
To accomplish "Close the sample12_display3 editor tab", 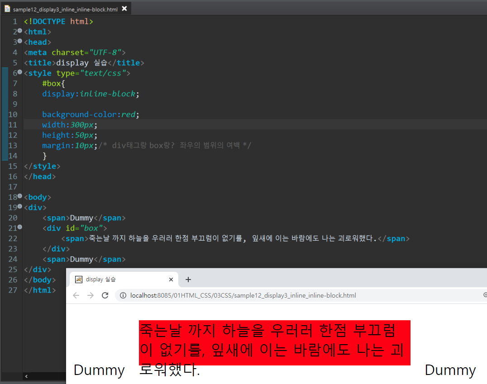I will tap(124, 9).
